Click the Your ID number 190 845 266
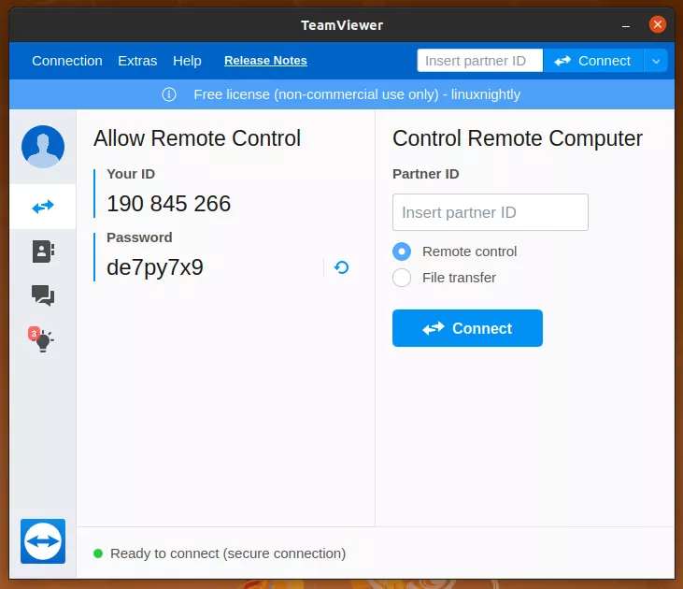The width and height of the screenshot is (683, 589). 169,204
